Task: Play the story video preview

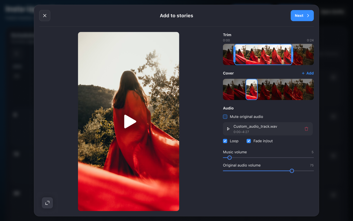Action: tap(130, 122)
